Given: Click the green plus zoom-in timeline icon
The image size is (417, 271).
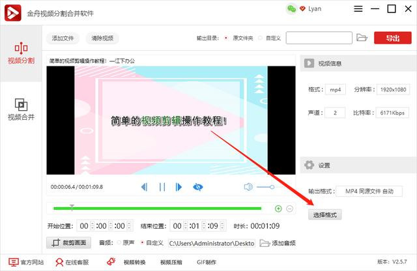Looking at the screenshot, I should tap(278, 208).
